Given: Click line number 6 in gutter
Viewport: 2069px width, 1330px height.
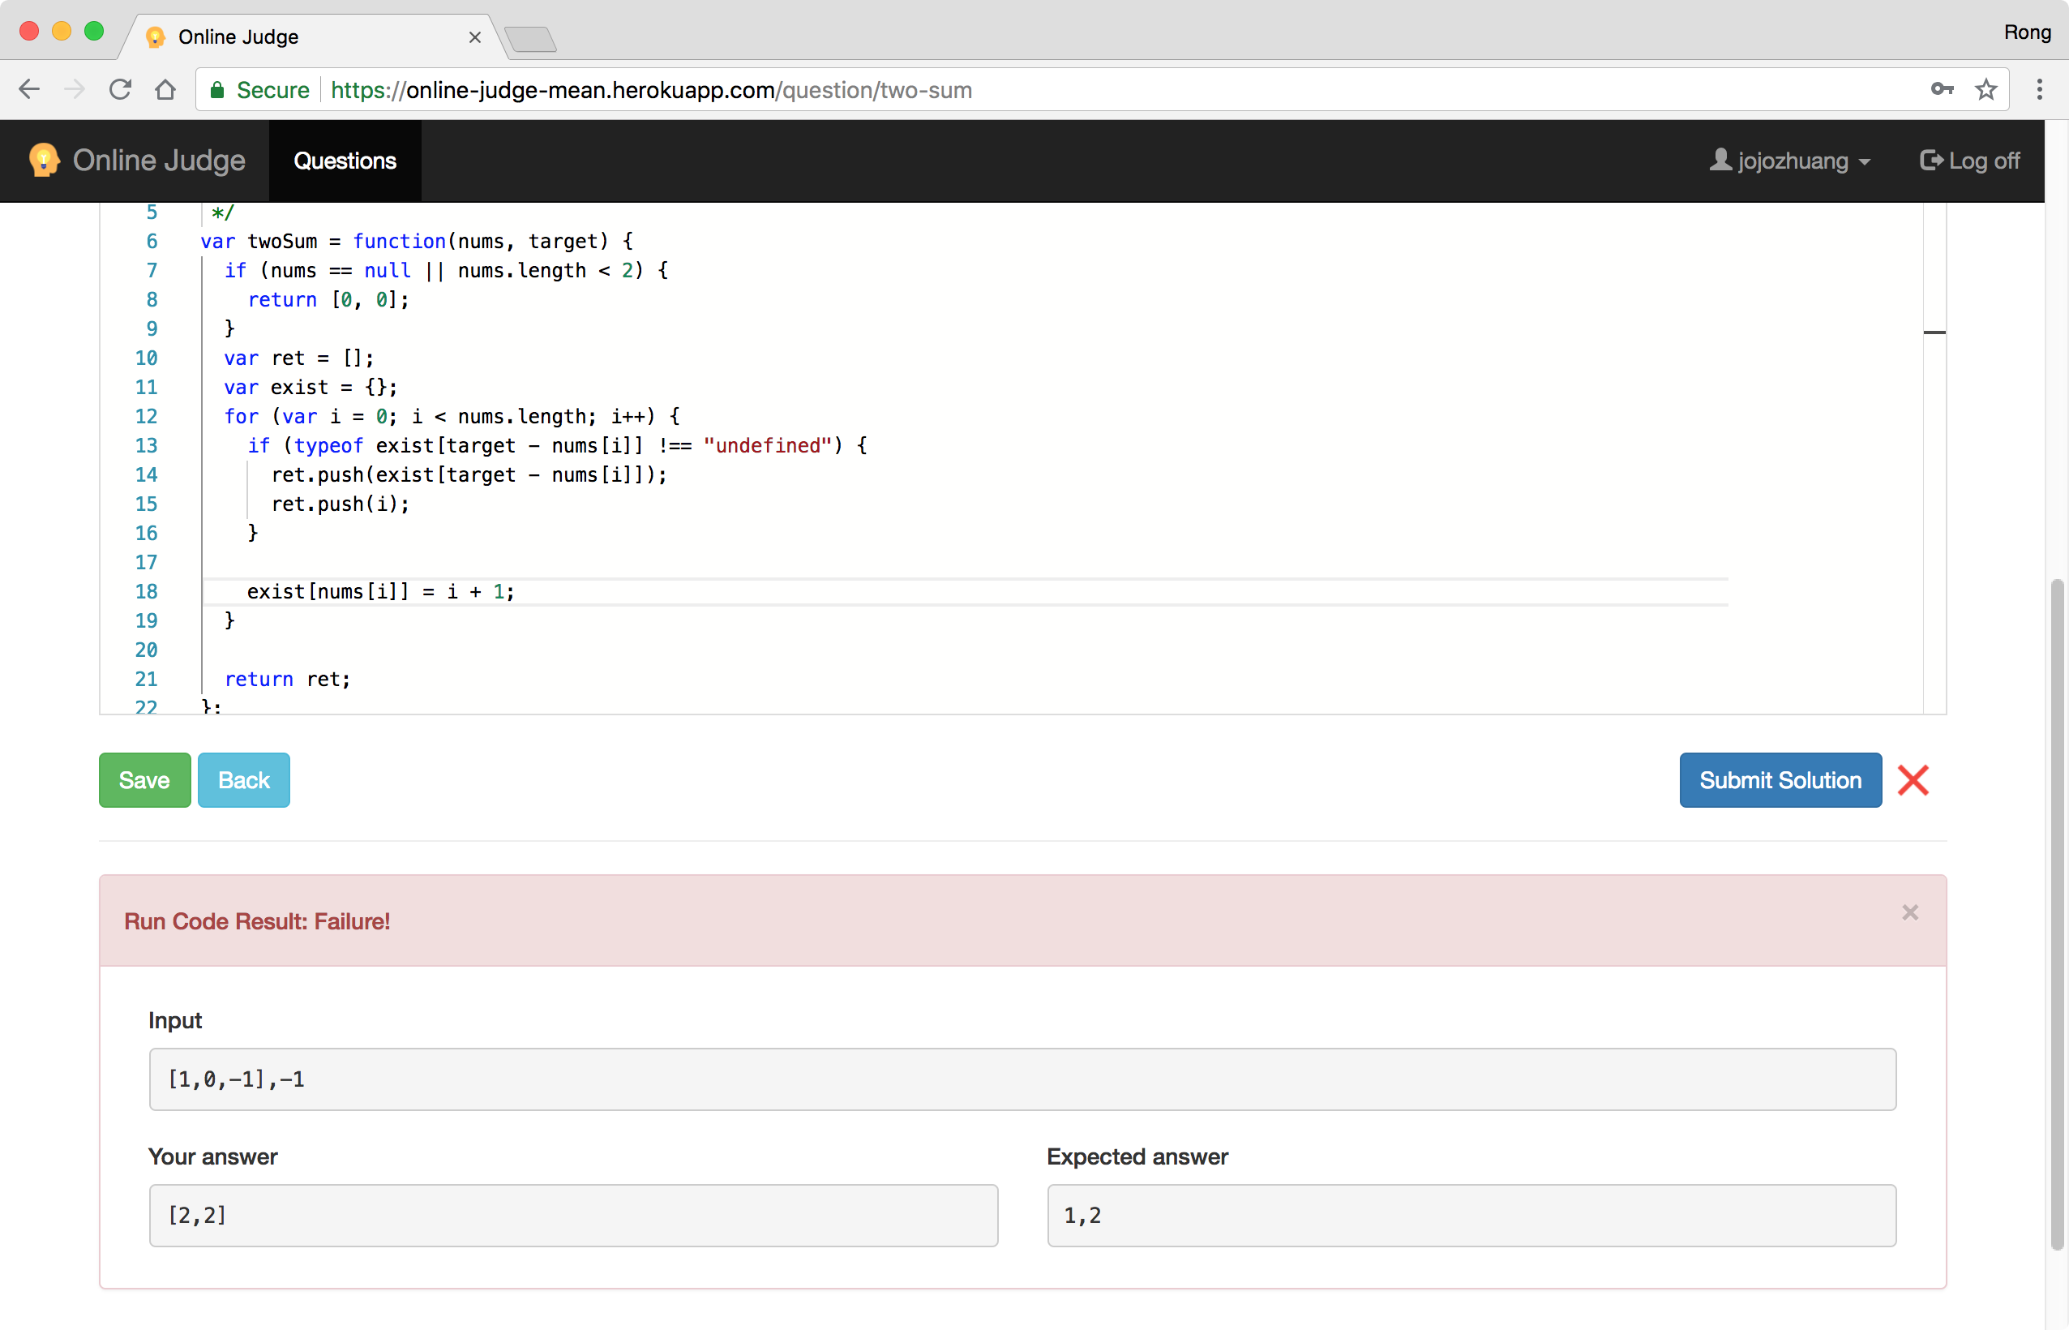Looking at the screenshot, I should [x=152, y=241].
